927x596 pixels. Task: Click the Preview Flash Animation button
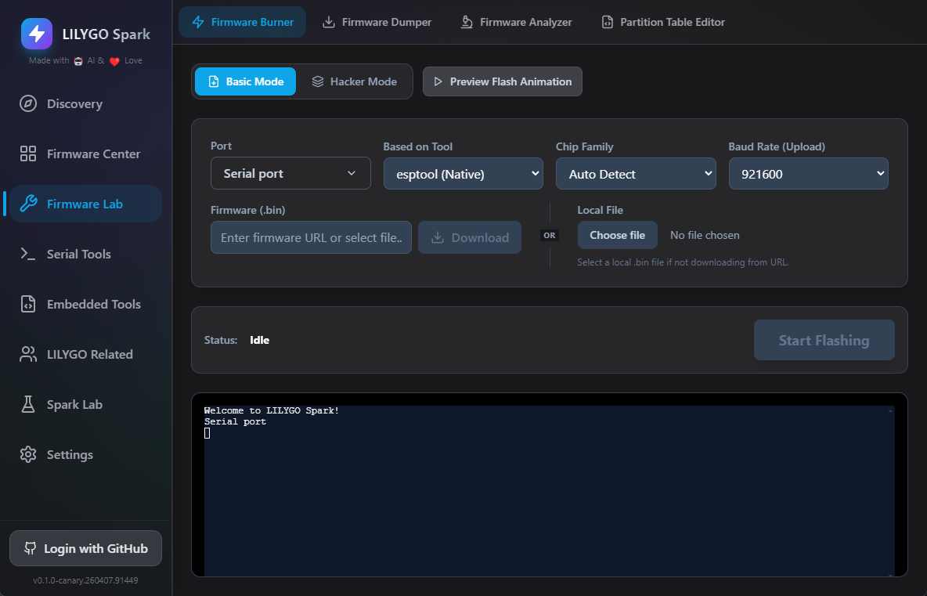[502, 81]
